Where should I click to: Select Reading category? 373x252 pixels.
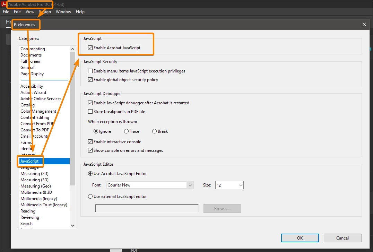pos(28,211)
